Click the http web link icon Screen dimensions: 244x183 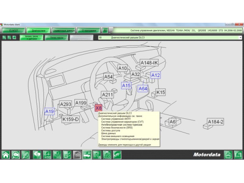click(117, 155)
